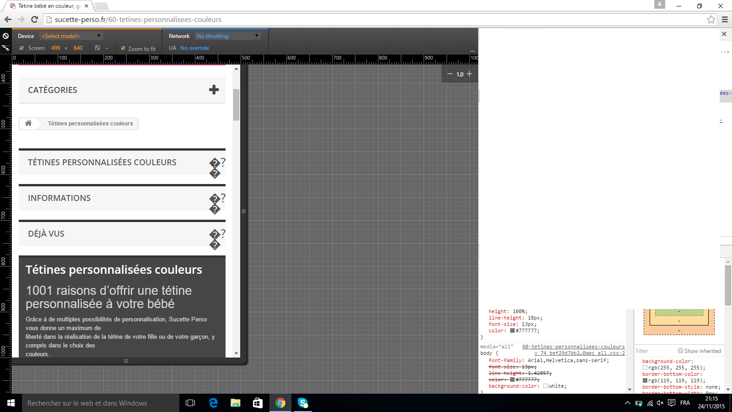Click the computed styles Filter field
The height and width of the screenshot is (412, 732).
655,351
